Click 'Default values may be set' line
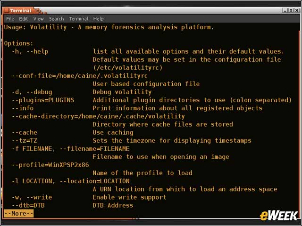The height and width of the screenshot is (226, 302). click(187, 60)
